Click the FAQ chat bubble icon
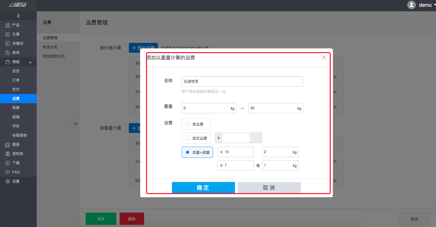The image size is (436, 227). 8,172
